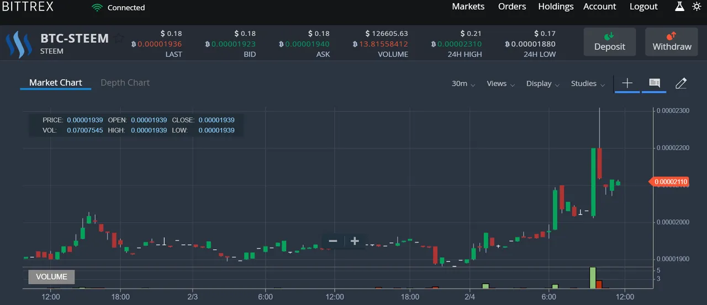Toggle the chart info tooltip icon
This screenshot has width=707, height=305.
tap(655, 83)
